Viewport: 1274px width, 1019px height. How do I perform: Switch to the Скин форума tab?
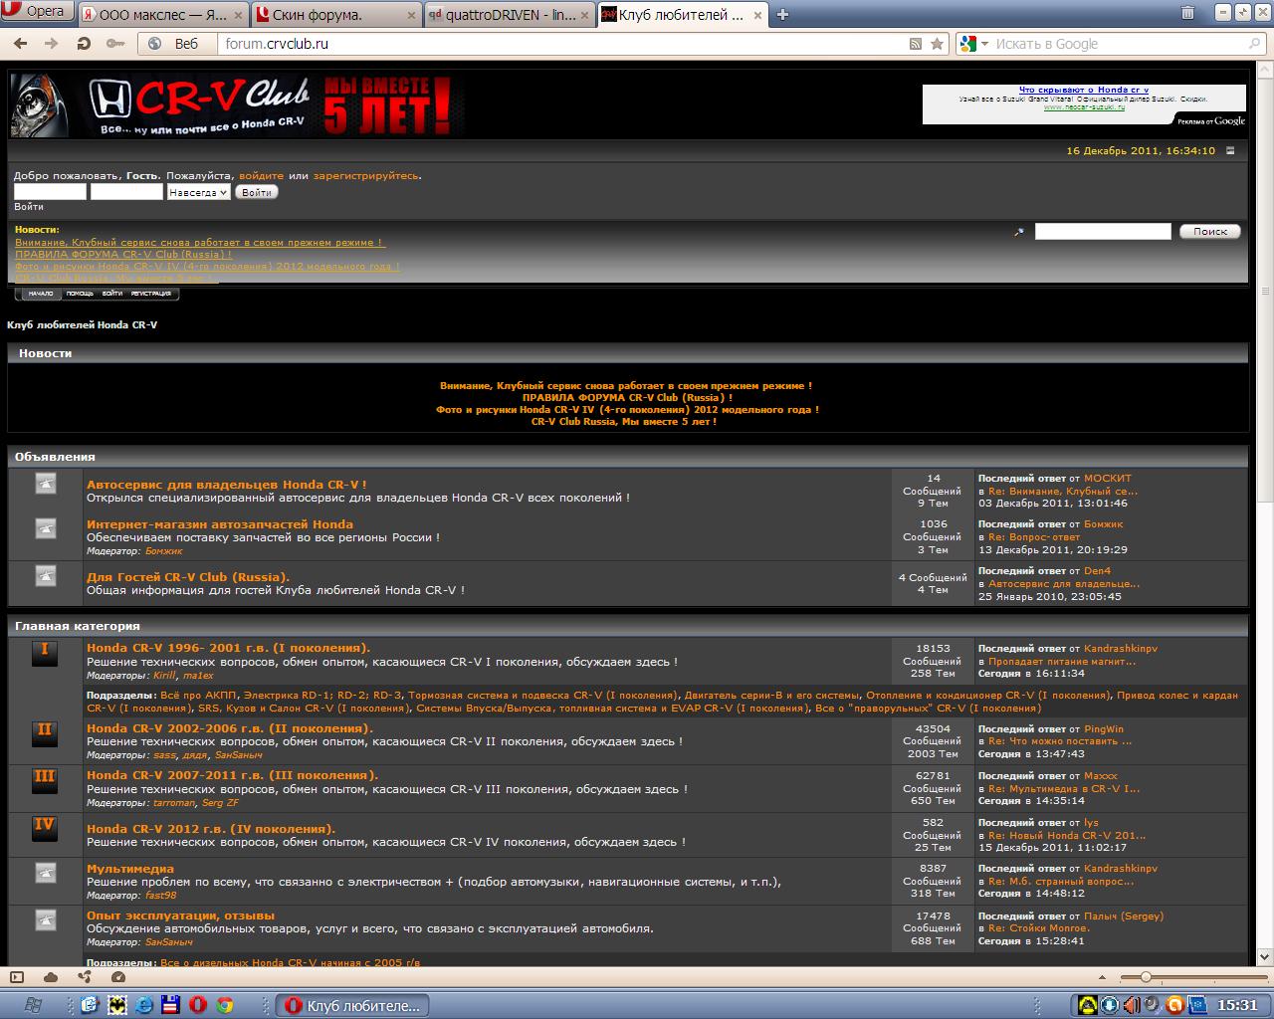[335, 14]
